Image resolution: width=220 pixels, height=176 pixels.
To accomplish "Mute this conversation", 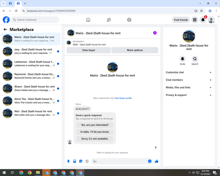I will pos(183,59).
